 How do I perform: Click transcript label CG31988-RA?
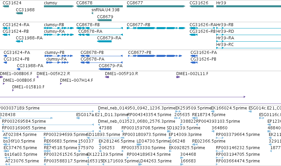tap(29, 38)
